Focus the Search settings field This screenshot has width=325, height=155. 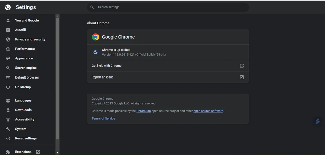point(168,7)
